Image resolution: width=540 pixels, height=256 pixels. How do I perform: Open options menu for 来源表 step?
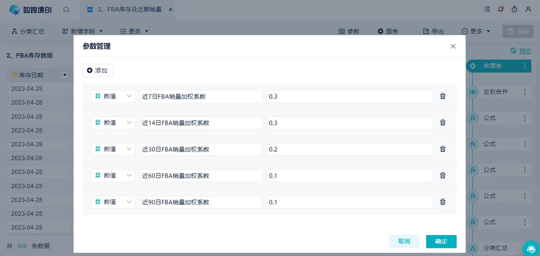(x=525, y=66)
